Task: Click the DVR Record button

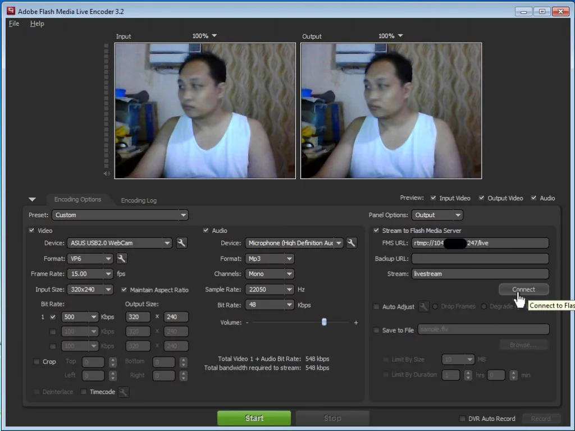Action: tap(541, 419)
